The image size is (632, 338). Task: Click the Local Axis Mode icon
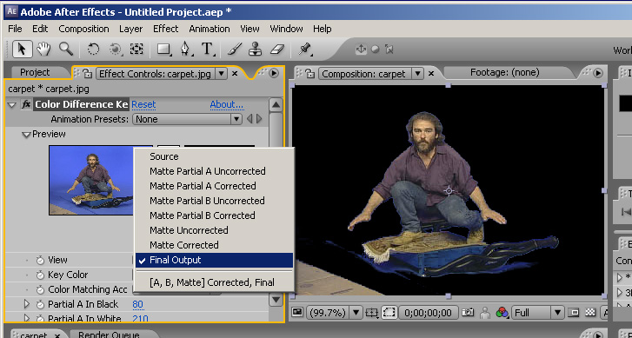tap(361, 50)
